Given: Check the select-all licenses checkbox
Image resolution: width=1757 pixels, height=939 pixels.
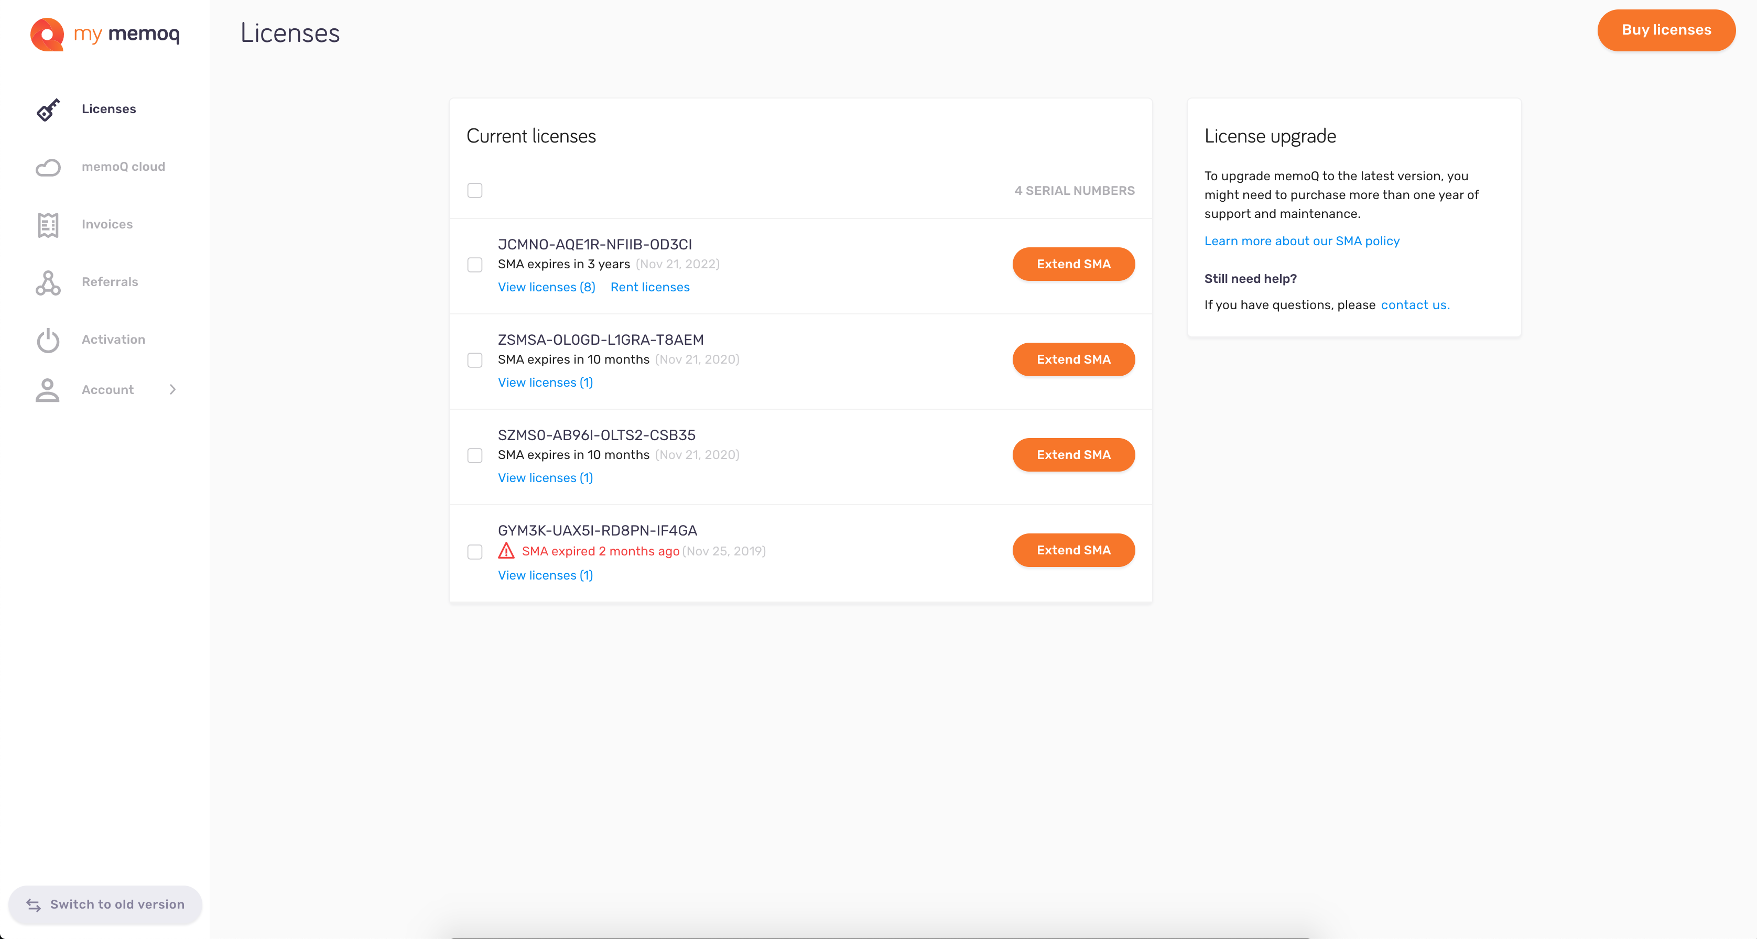Looking at the screenshot, I should click(x=475, y=190).
